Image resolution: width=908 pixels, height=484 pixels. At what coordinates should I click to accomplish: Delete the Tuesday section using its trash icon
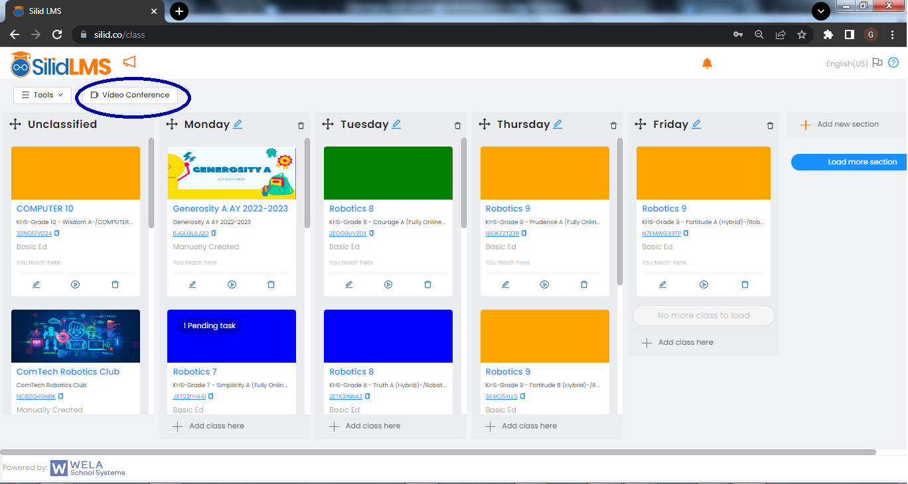pyautogui.click(x=457, y=125)
